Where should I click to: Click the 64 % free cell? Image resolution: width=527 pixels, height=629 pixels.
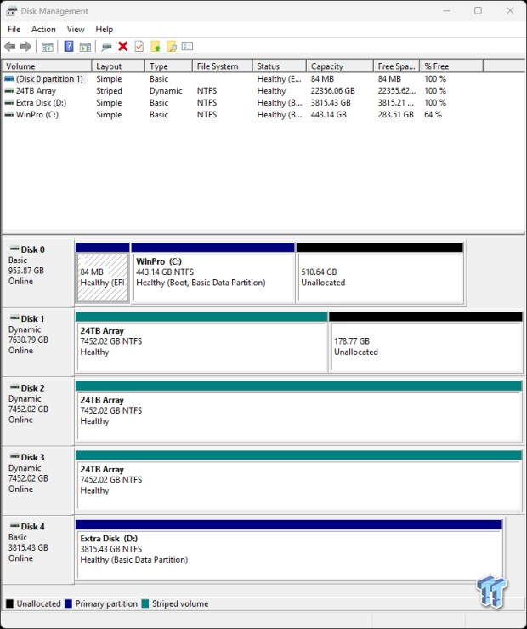click(x=433, y=115)
